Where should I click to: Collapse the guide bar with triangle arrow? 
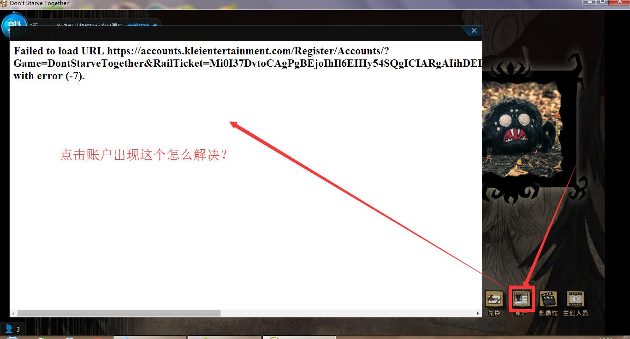[x=155, y=25]
